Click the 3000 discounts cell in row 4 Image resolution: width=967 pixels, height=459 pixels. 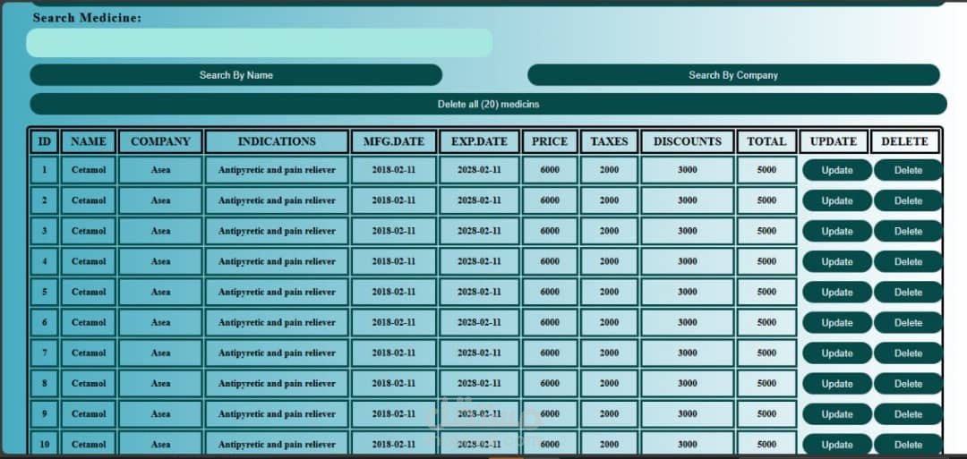687,261
